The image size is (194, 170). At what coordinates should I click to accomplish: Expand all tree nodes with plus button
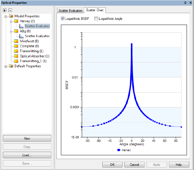[4, 10]
